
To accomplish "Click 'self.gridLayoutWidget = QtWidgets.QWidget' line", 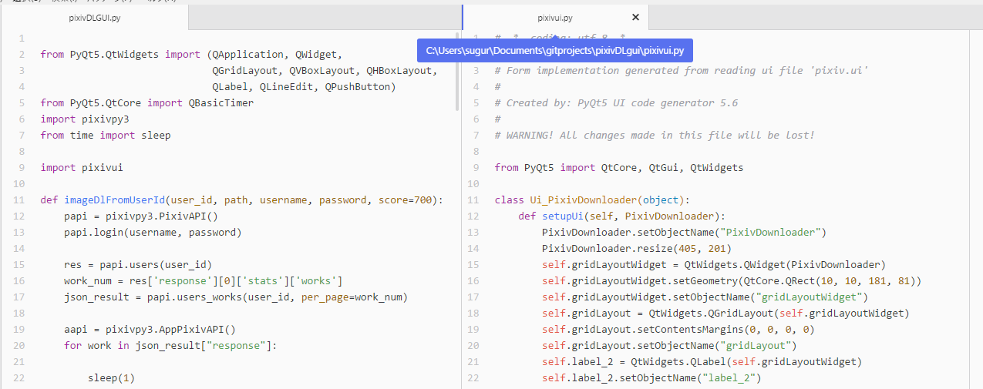I will [714, 264].
